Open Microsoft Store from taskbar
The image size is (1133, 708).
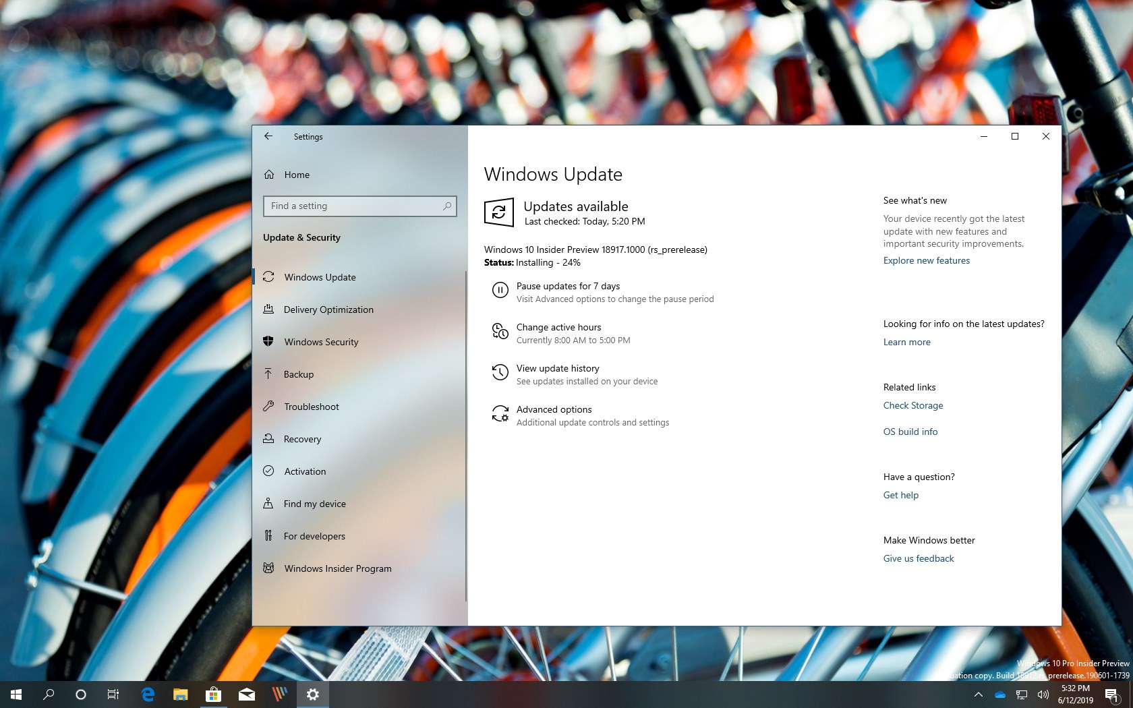pyautogui.click(x=213, y=695)
